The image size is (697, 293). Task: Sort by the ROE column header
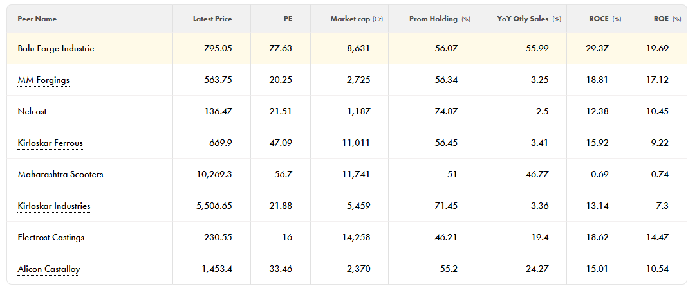click(667, 19)
